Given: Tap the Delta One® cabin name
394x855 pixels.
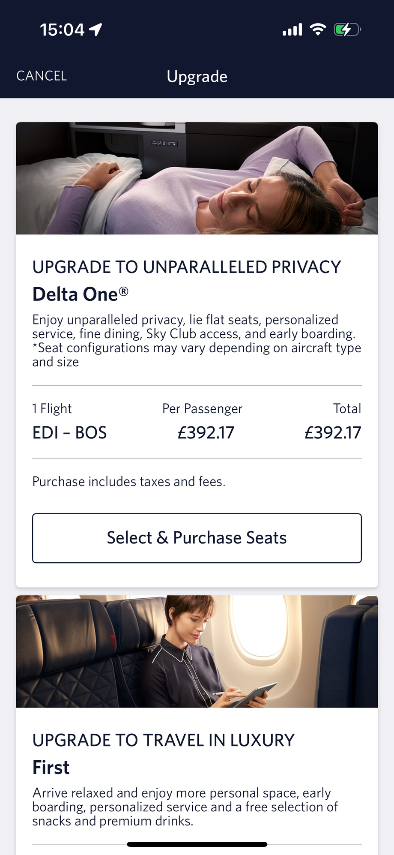Looking at the screenshot, I should 81,294.
